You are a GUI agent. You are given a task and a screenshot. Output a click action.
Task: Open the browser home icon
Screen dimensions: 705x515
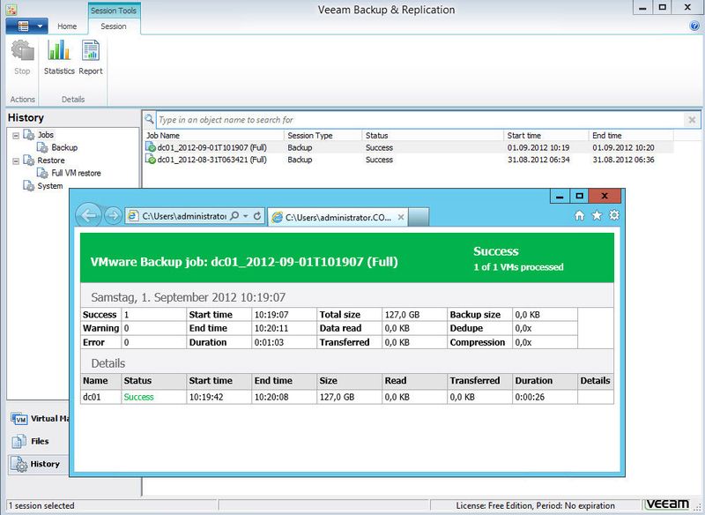coord(580,215)
